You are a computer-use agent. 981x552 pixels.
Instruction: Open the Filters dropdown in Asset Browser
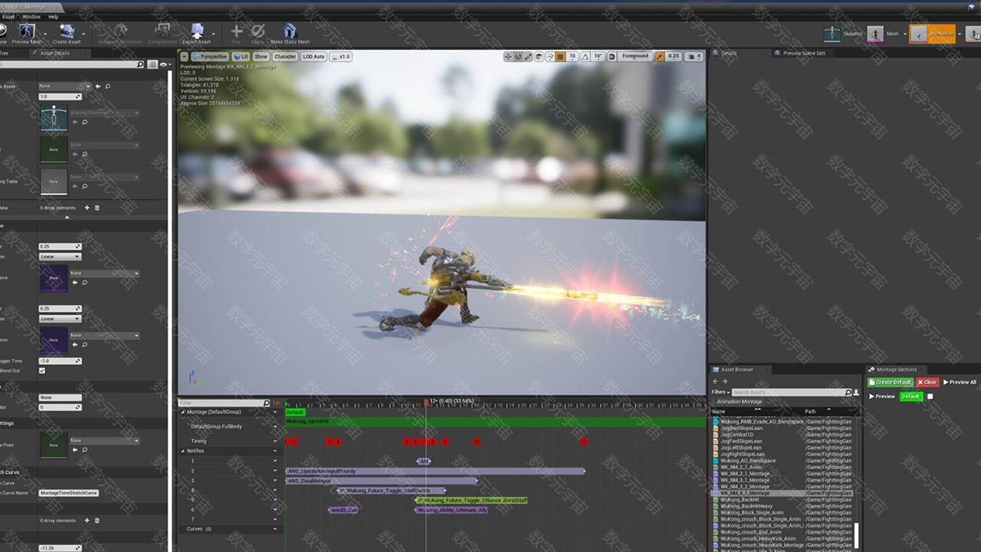pos(720,392)
